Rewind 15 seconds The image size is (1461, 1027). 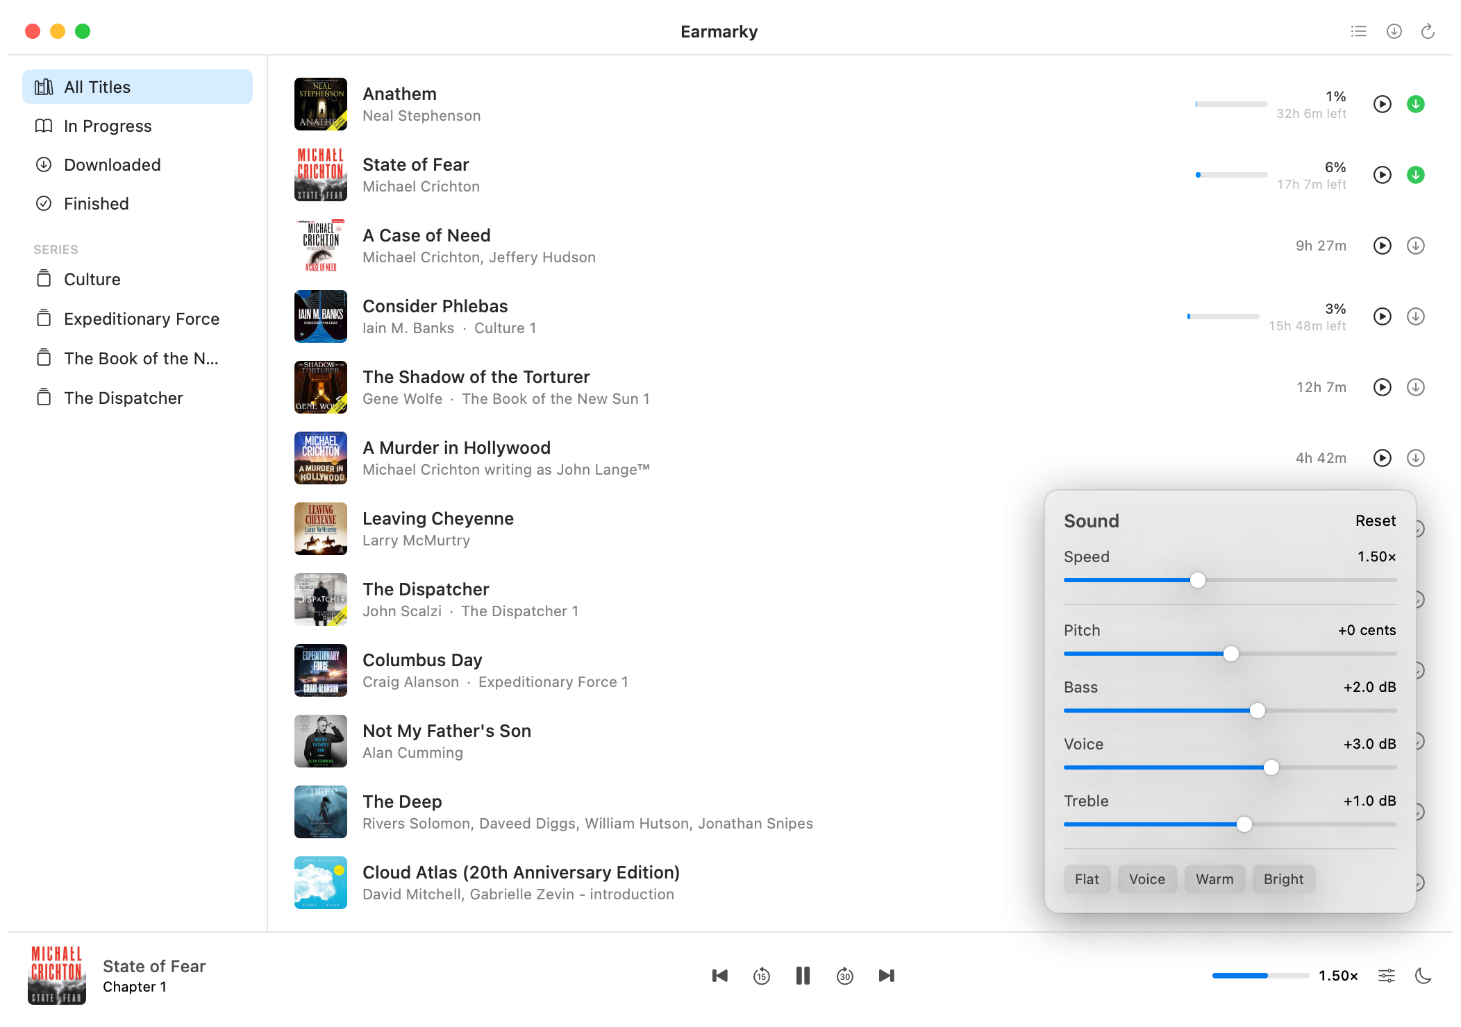tap(761, 976)
